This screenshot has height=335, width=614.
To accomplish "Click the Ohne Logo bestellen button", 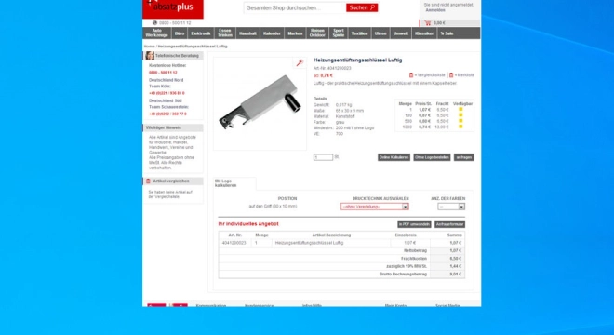I will [x=432, y=157].
